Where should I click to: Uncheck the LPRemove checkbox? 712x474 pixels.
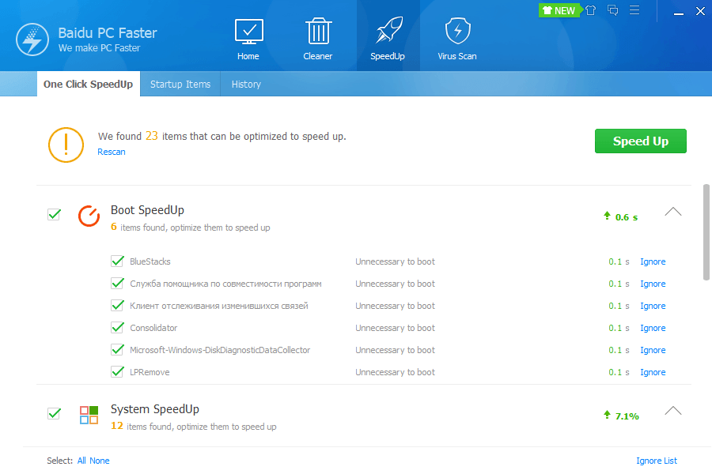(117, 371)
